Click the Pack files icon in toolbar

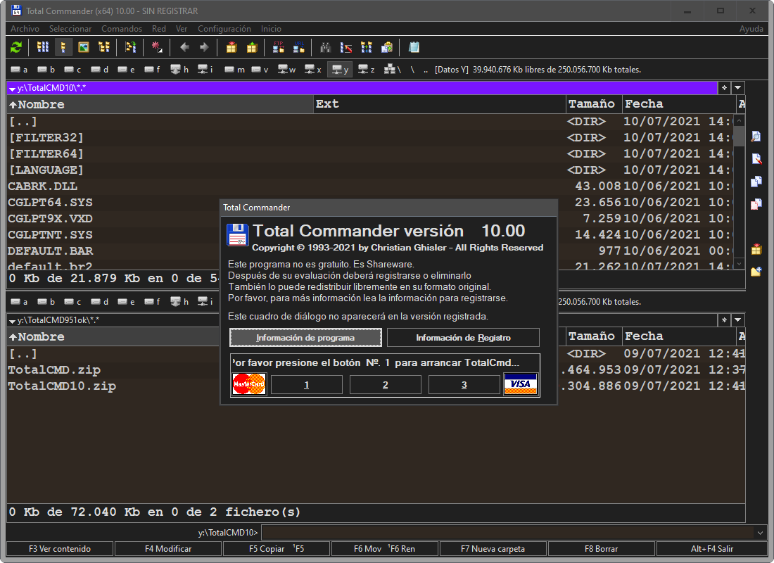coord(231,47)
